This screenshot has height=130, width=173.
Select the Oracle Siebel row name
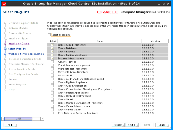[65, 99]
